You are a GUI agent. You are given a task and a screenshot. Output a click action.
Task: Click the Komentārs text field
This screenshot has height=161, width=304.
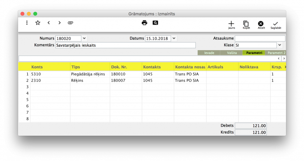click(125, 45)
